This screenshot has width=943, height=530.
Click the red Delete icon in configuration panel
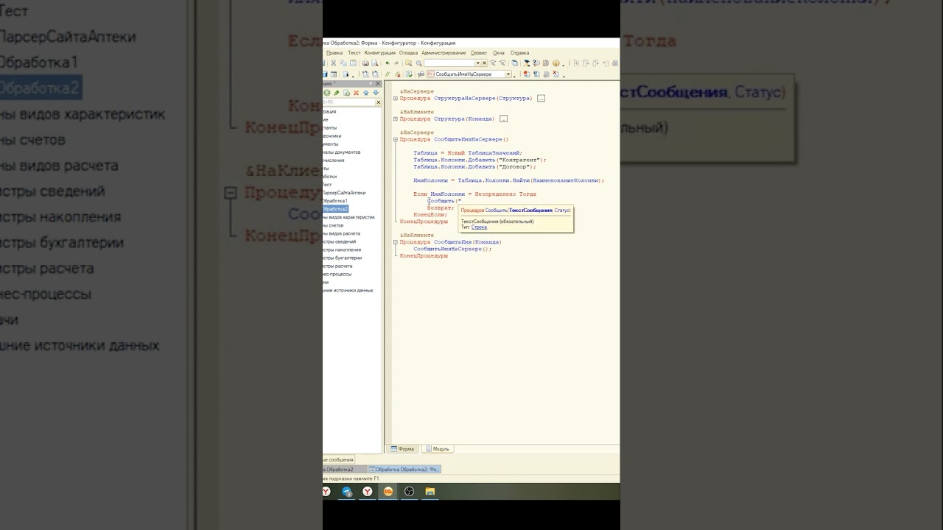coord(357,93)
